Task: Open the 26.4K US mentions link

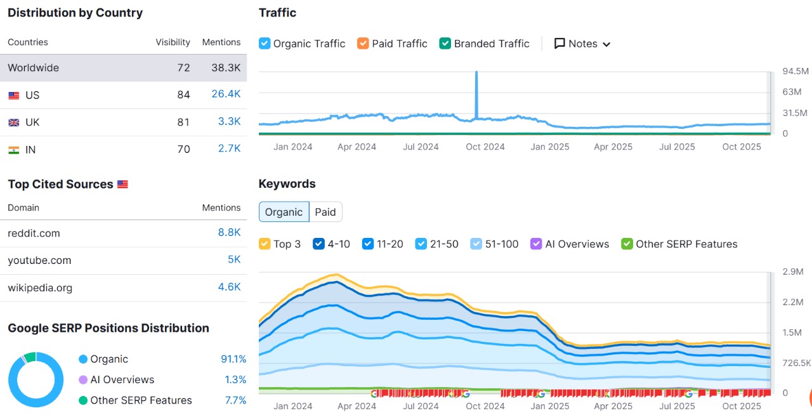Action: (226, 95)
